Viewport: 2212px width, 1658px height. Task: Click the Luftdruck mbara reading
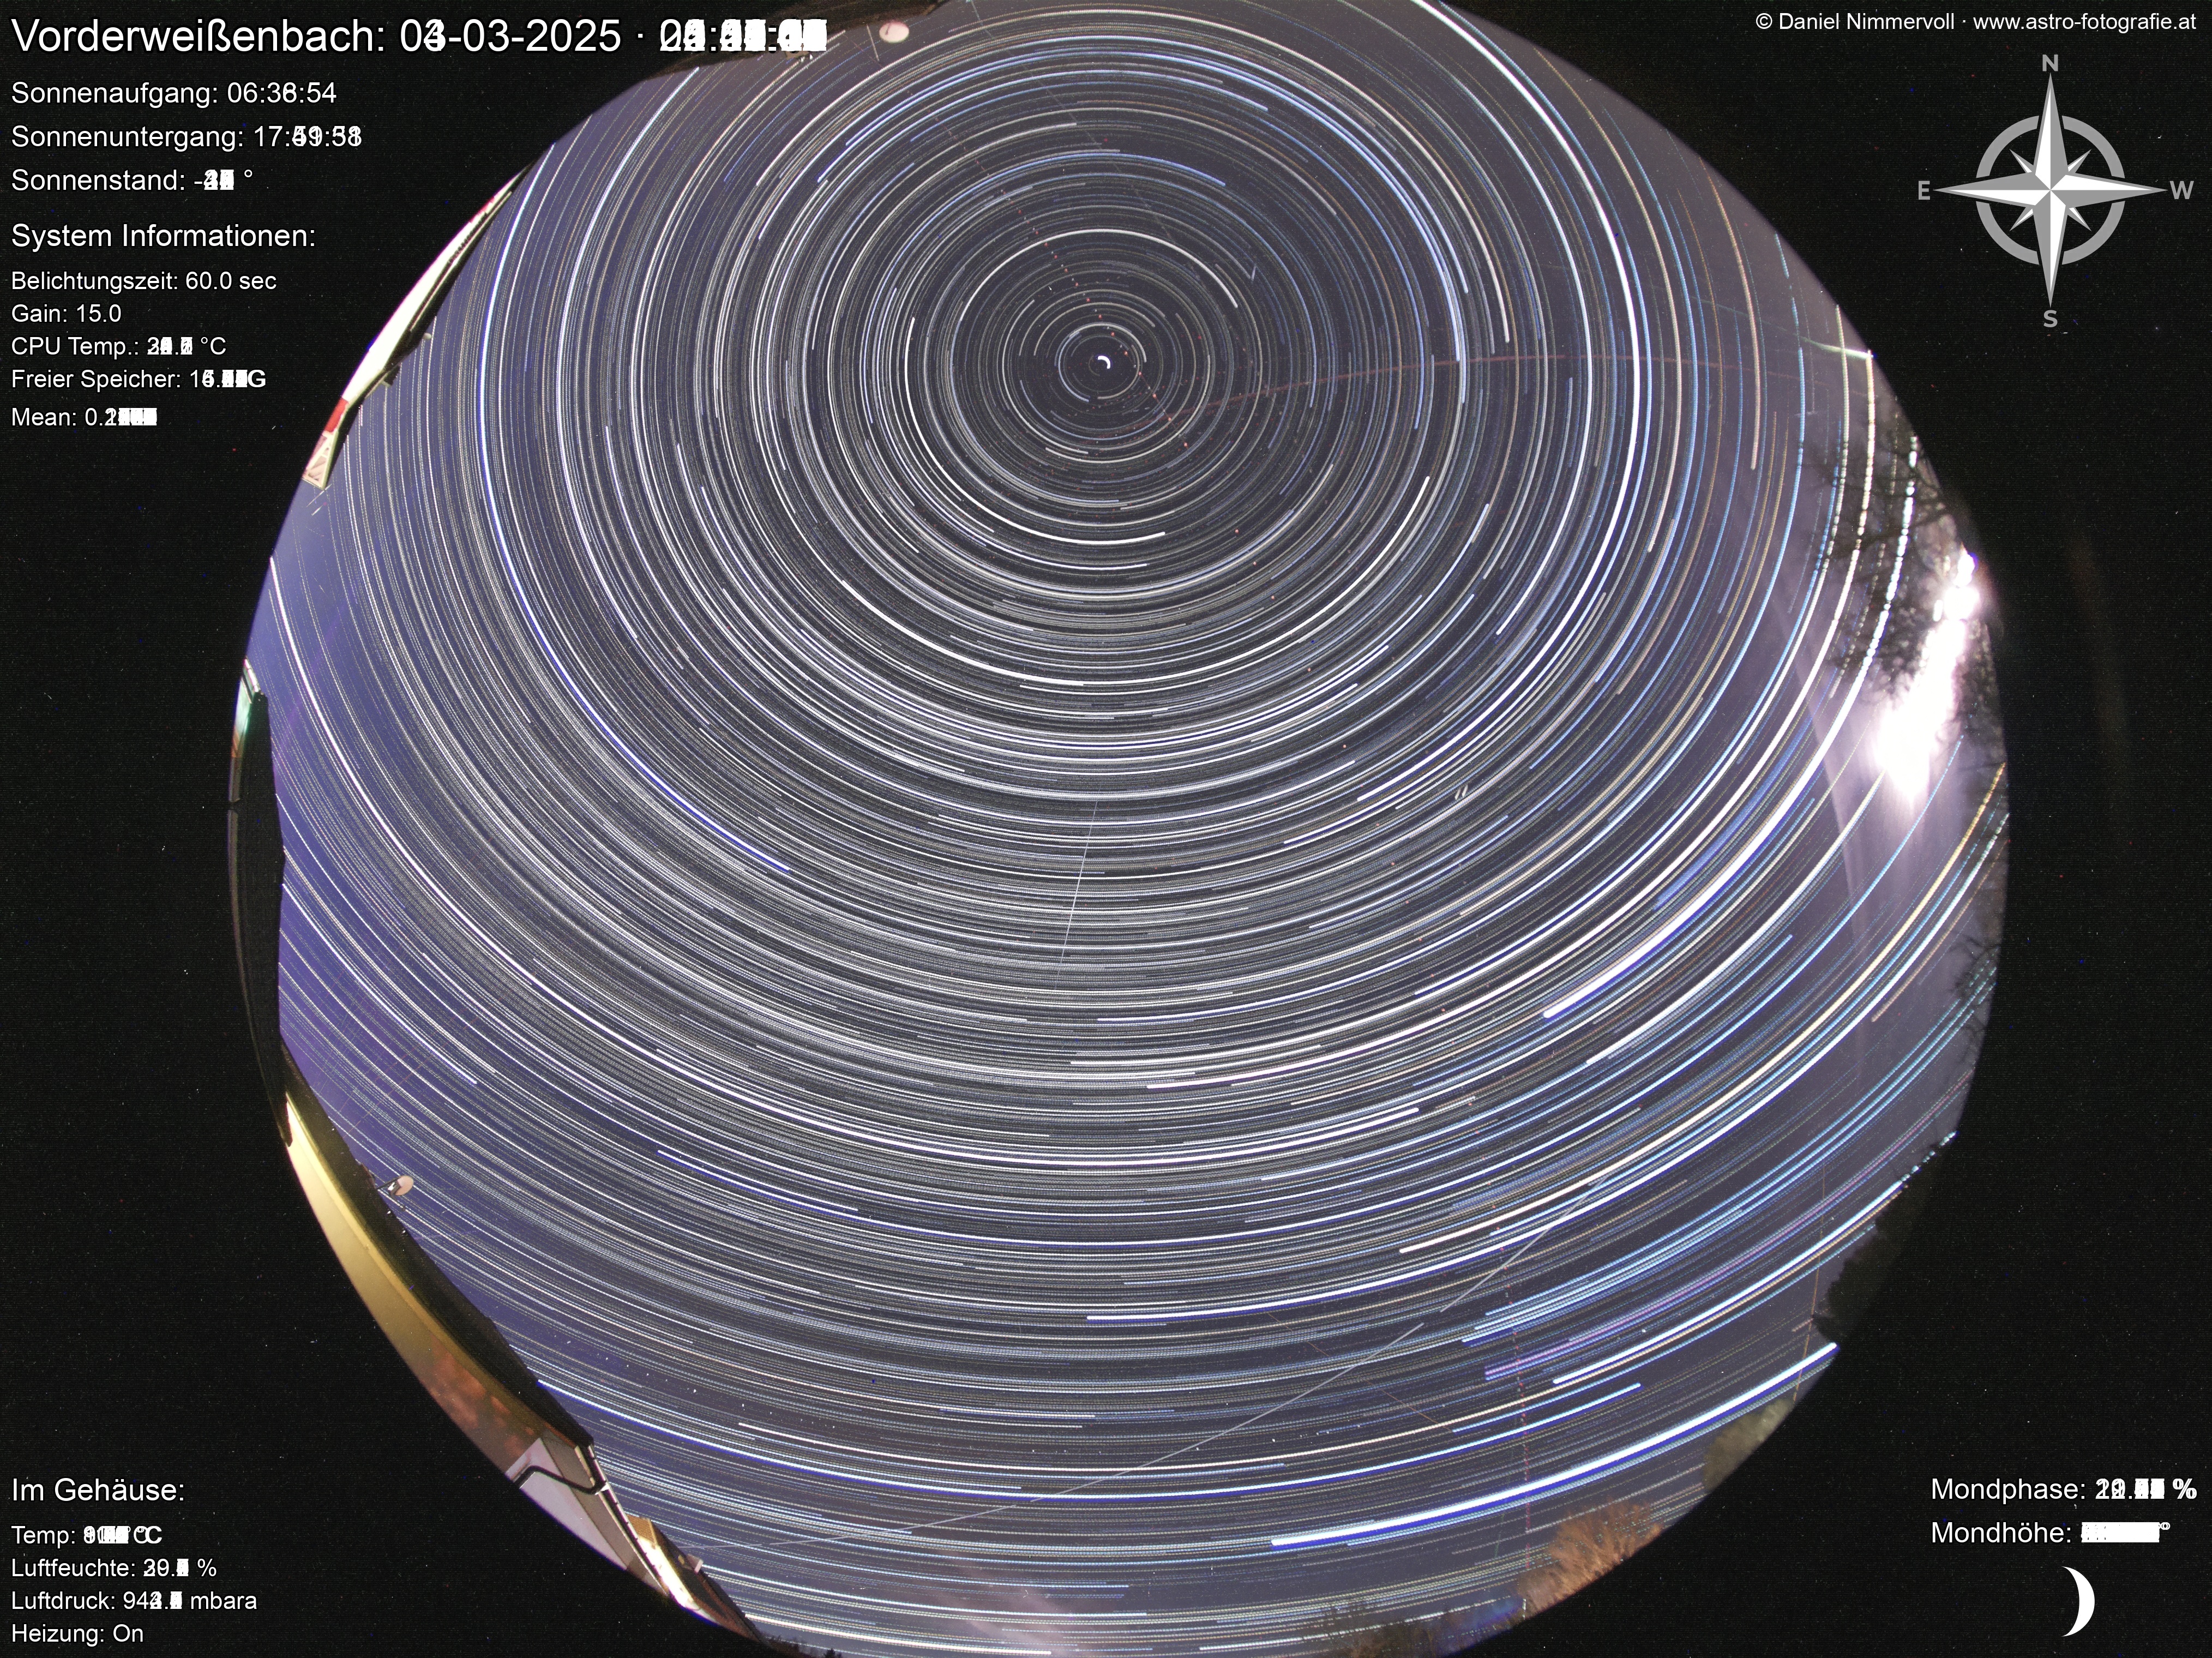click(134, 1601)
